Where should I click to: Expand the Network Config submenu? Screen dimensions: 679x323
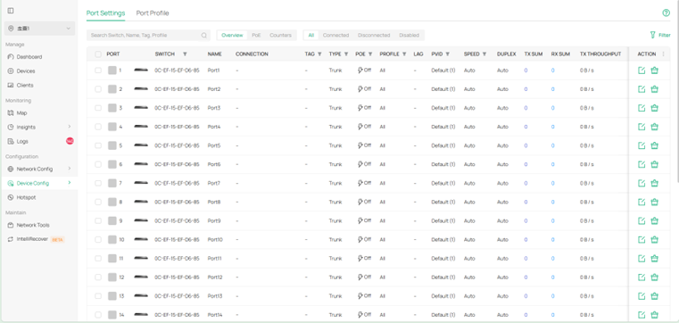click(69, 169)
